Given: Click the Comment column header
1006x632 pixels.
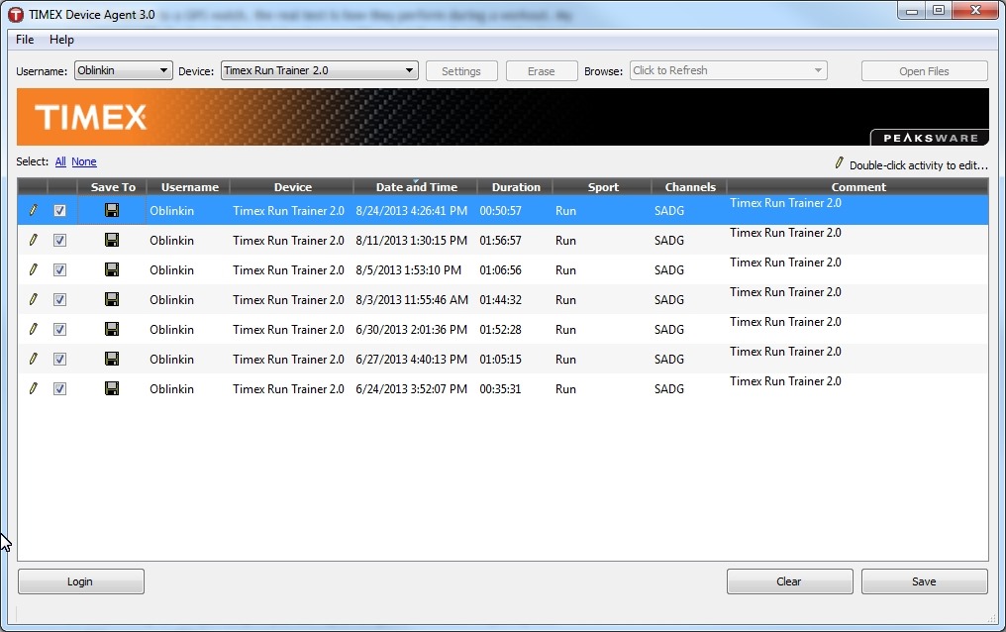Looking at the screenshot, I should pyautogui.click(x=858, y=186).
